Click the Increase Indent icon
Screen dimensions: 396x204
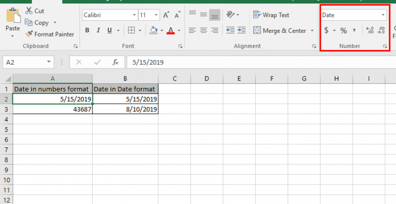click(x=241, y=30)
